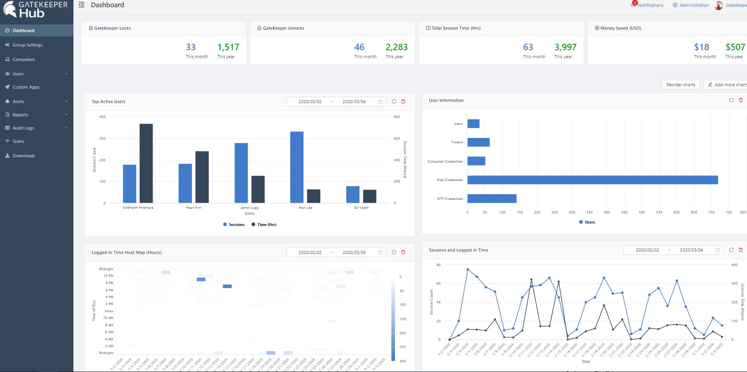Image resolution: width=747 pixels, height=372 pixels.
Task: Refresh the Sessions and Logged in Time chart
Action: [731, 250]
